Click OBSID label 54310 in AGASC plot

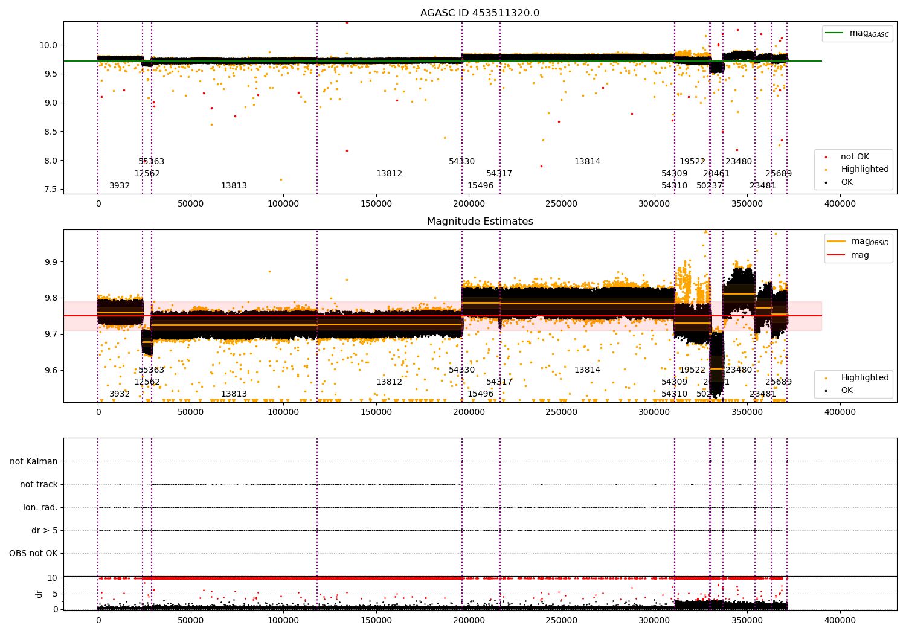pos(675,186)
